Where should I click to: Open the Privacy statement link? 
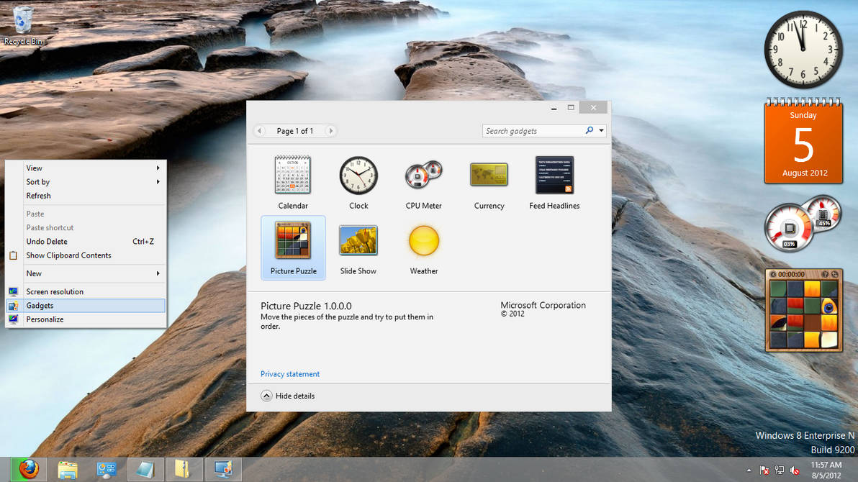(x=290, y=373)
